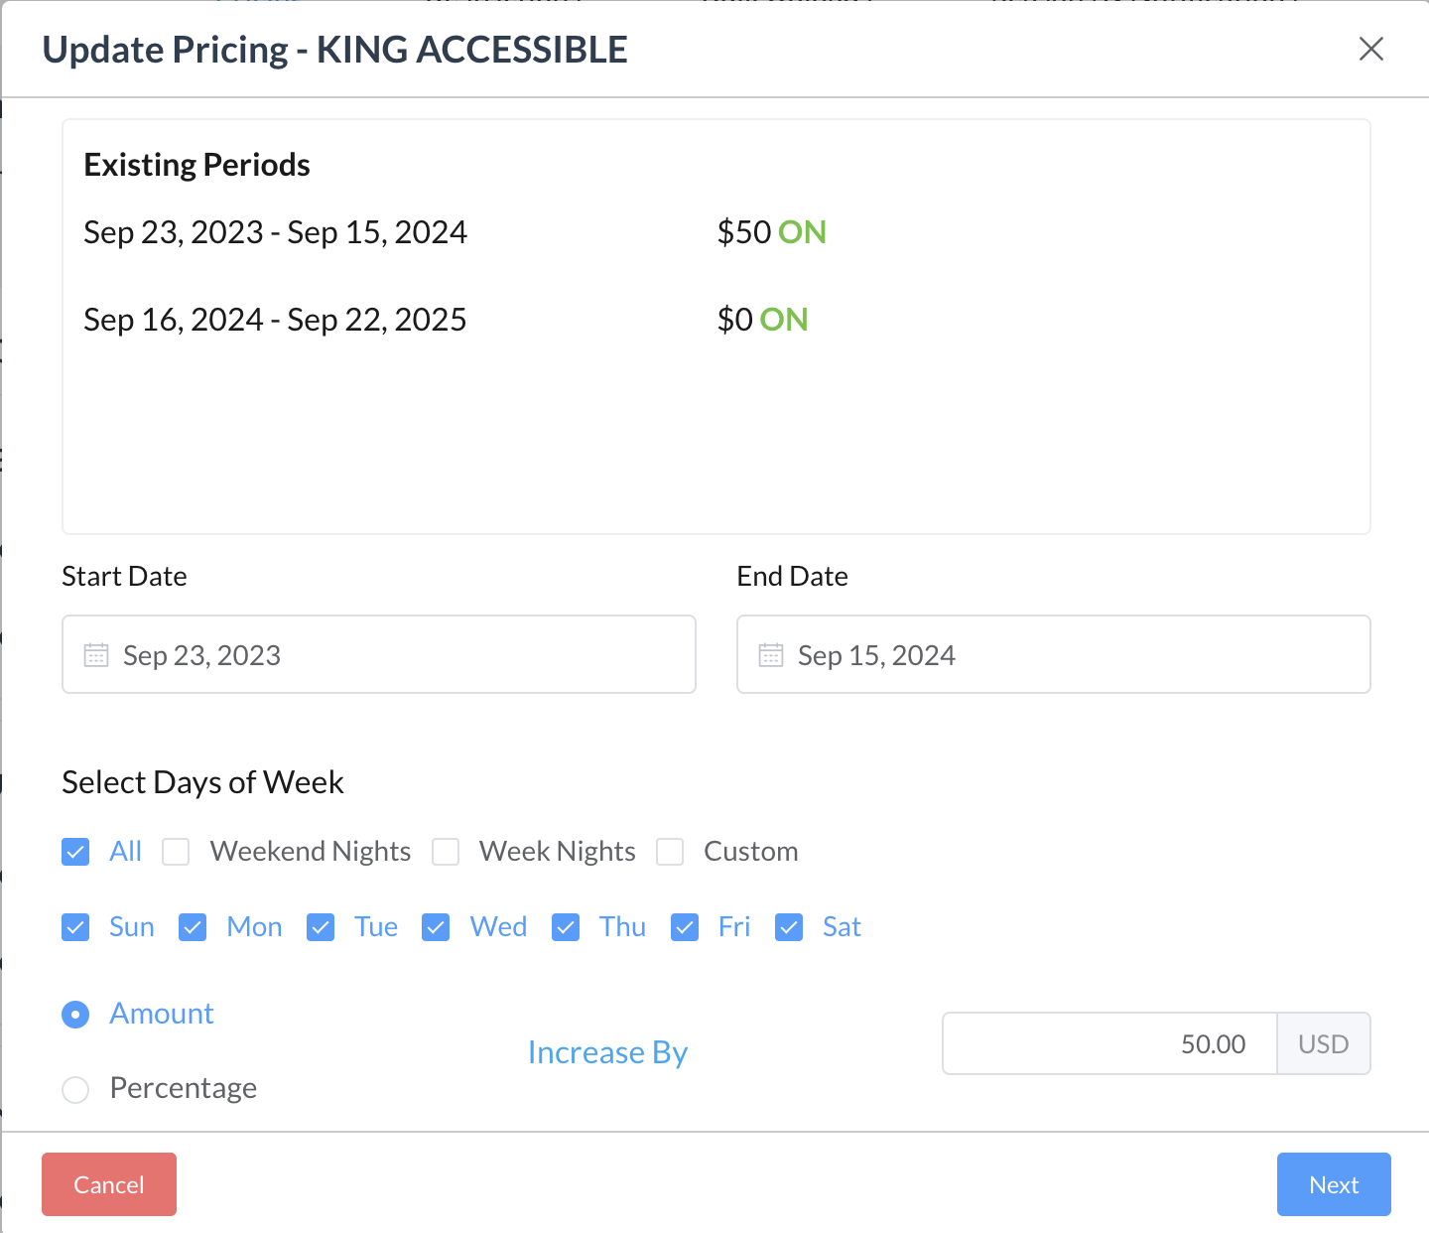The height and width of the screenshot is (1233, 1429).
Task: Toggle off the Tue checkbox
Action: [x=321, y=927]
